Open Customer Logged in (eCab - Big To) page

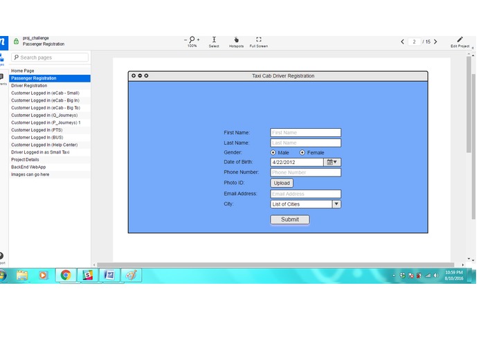[50, 108]
